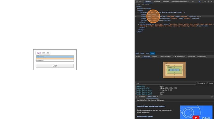Click the 'solid' border-bottom-style value
Screen dimensions: 214x119
(x=162, y=92)
